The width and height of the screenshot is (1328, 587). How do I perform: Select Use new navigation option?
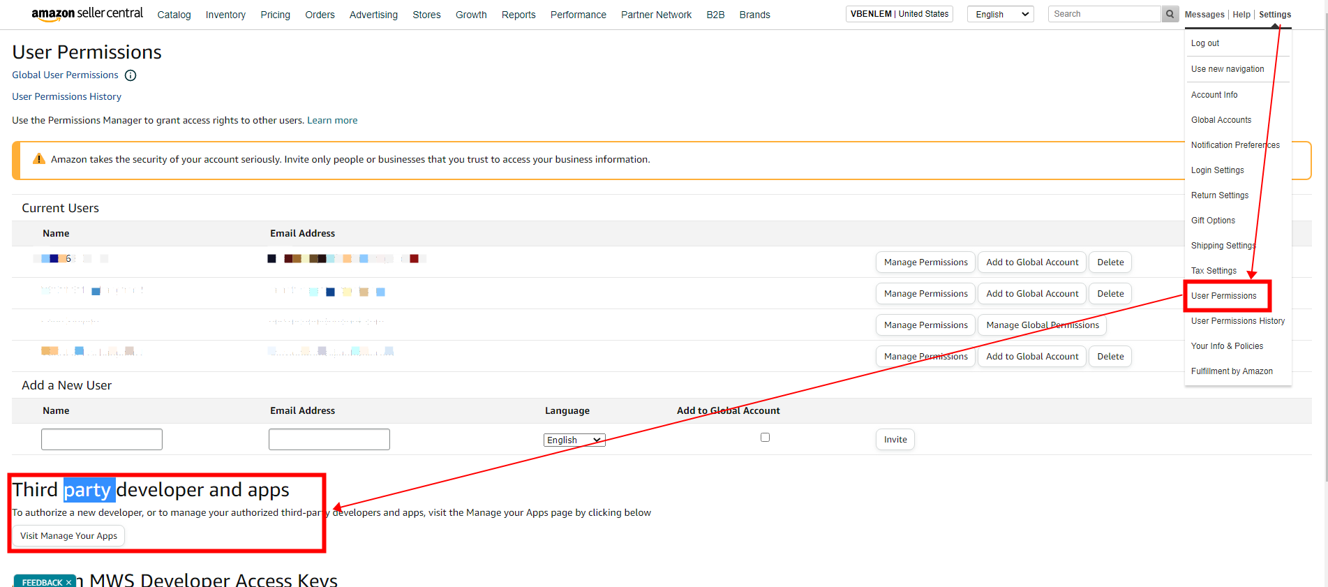tap(1228, 69)
